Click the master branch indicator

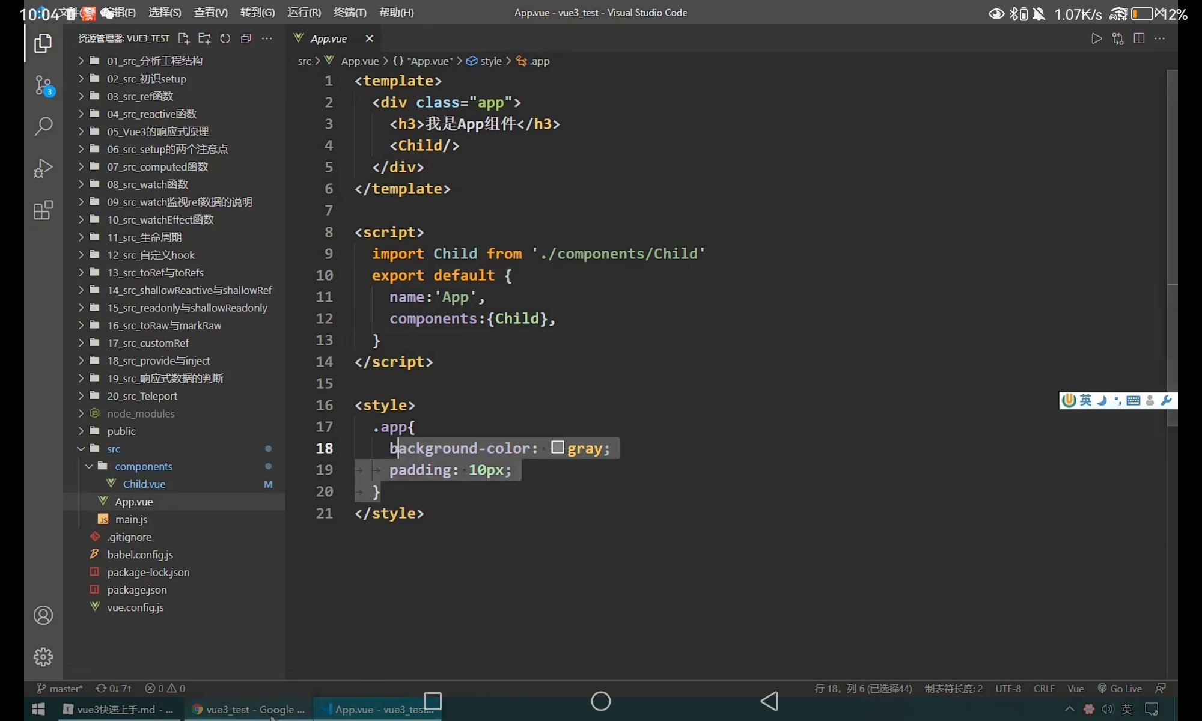[x=60, y=689]
